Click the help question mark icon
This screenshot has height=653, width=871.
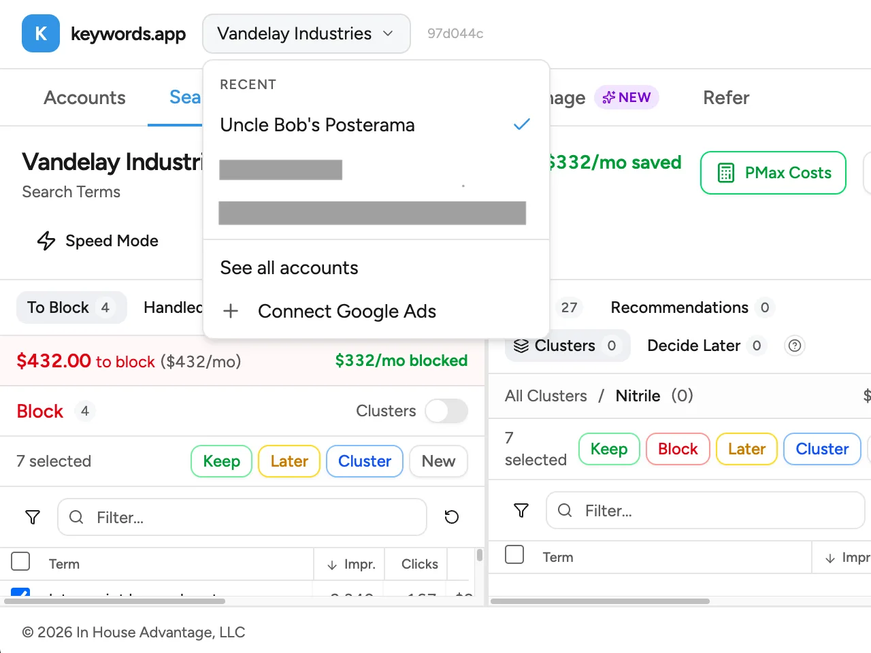[794, 346]
